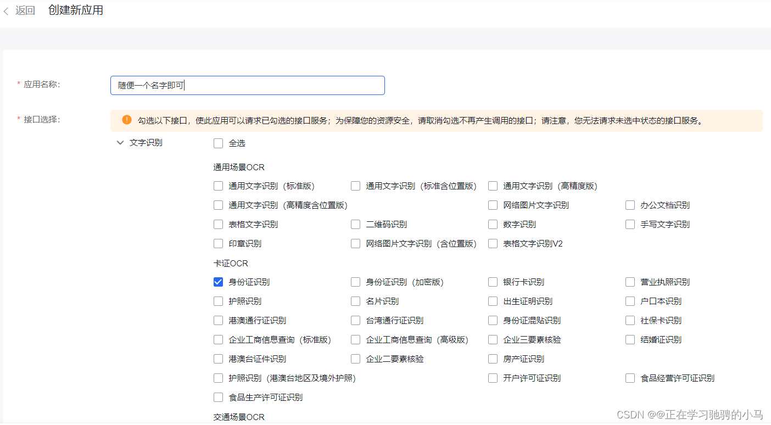Tick the 印章识别 checkbox
The image size is (771, 425).
point(218,244)
